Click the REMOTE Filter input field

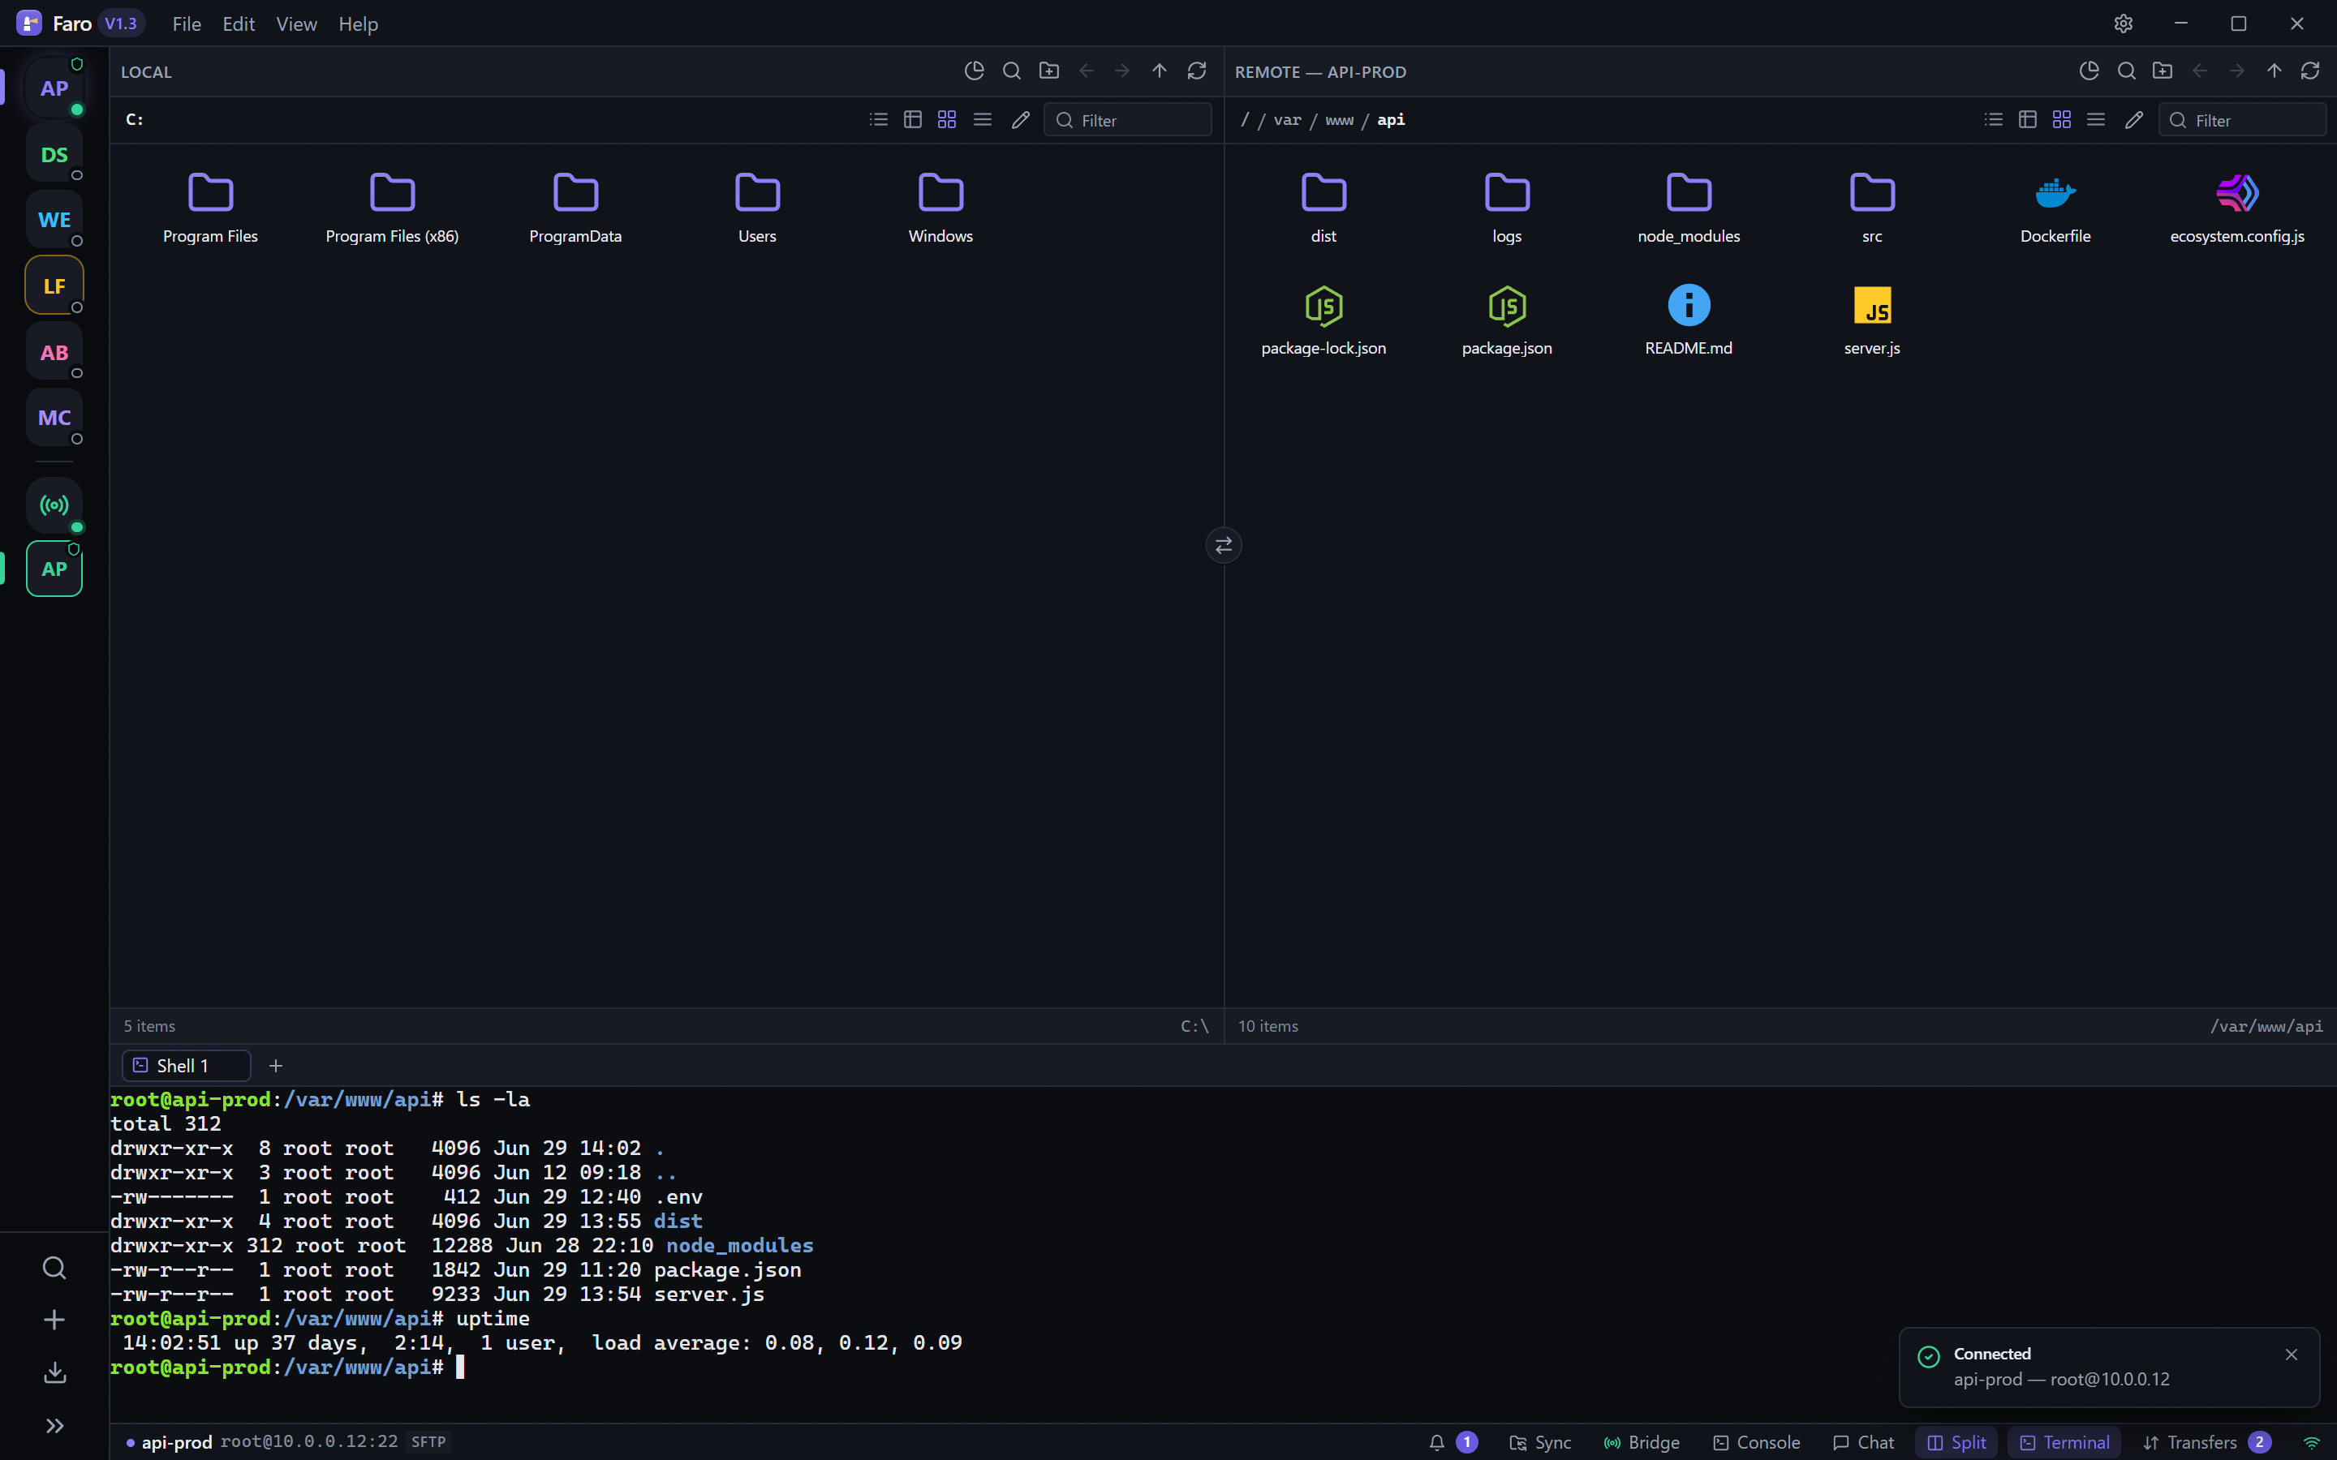[x=2241, y=120]
